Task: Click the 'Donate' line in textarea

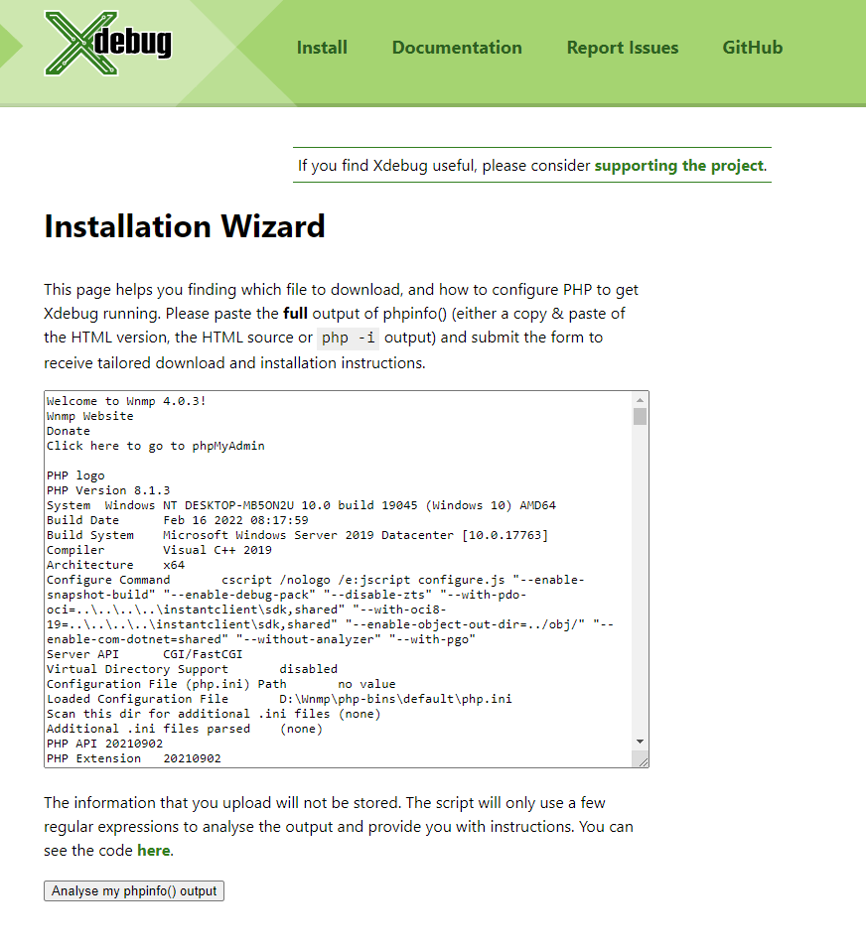Action: 69,431
